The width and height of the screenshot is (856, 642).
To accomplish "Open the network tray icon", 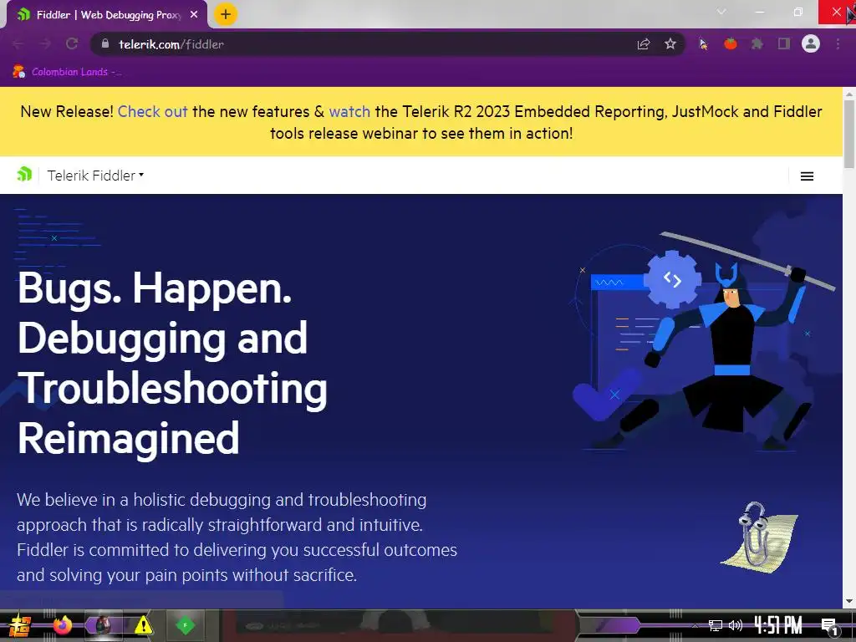I will tap(716, 625).
